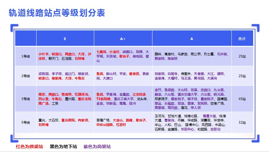Select the 2号线 row label
The height and width of the screenshot is (152, 269).
(x=26, y=76)
